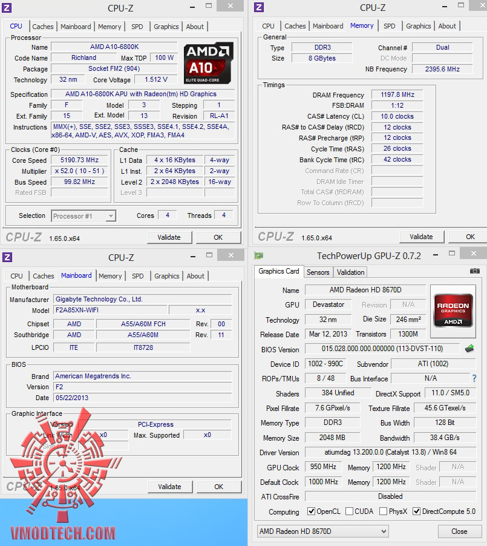Click the Memory Size value 2048 MB
The width and height of the screenshot is (487, 546).
[x=332, y=438]
